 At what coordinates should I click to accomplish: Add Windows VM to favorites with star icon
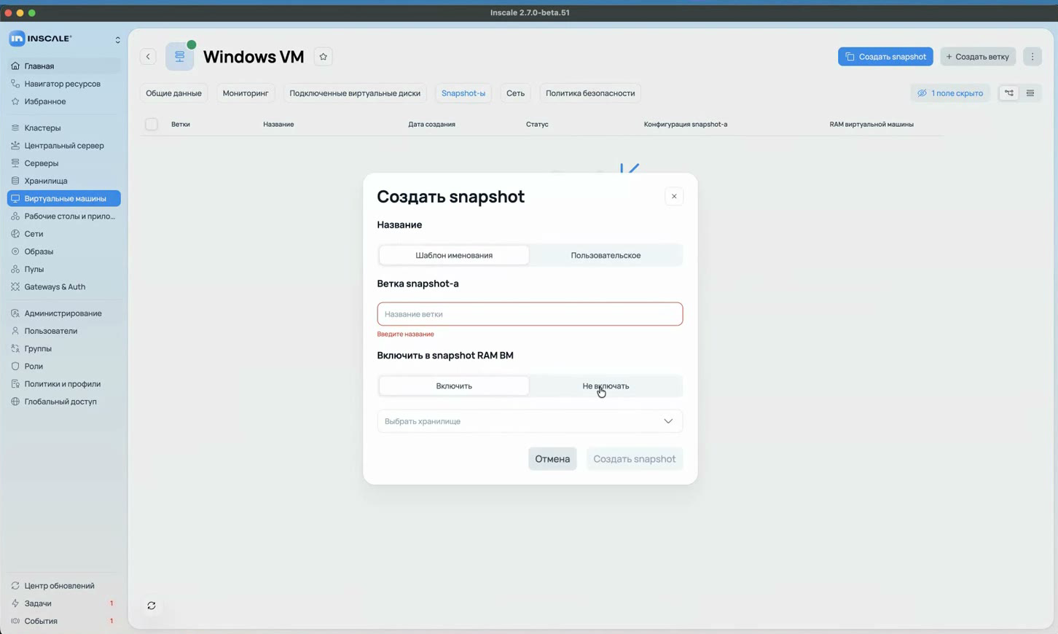[324, 57]
